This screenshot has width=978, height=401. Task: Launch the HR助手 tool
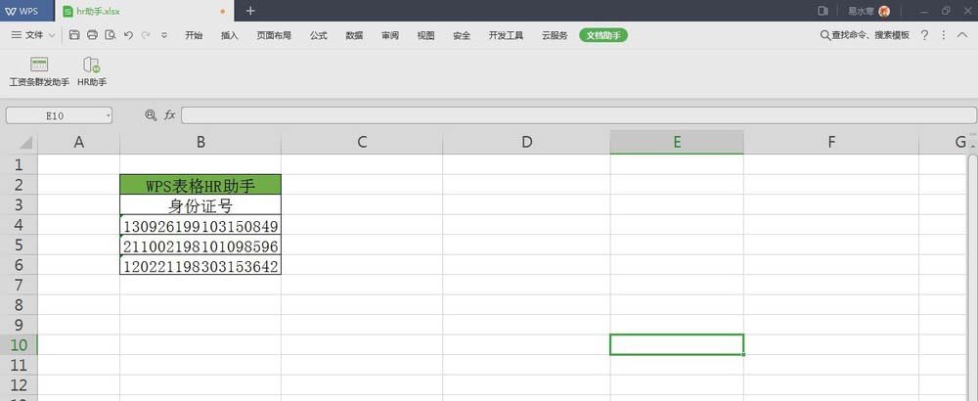pos(92,71)
